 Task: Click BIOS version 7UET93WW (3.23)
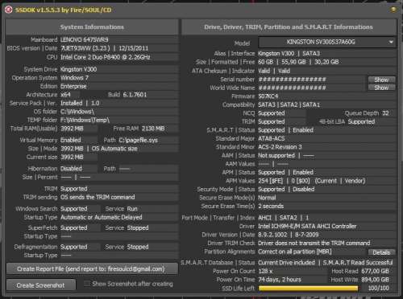(85, 48)
